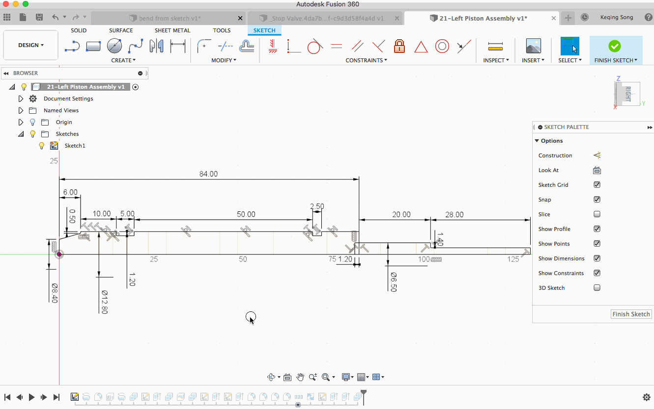Toggle the Sketch Grid checkbox
The height and width of the screenshot is (409, 654).
tap(597, 185)
